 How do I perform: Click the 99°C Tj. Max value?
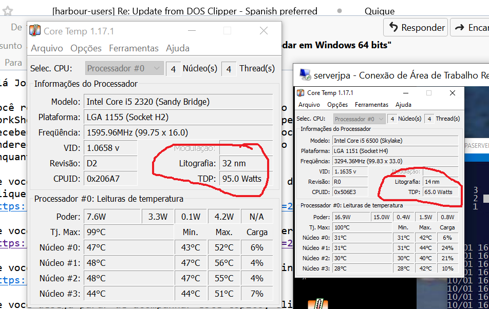point(128,232)
